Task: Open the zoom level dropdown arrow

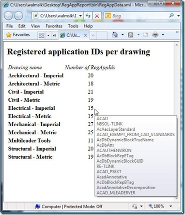Action: click(171, 207)
